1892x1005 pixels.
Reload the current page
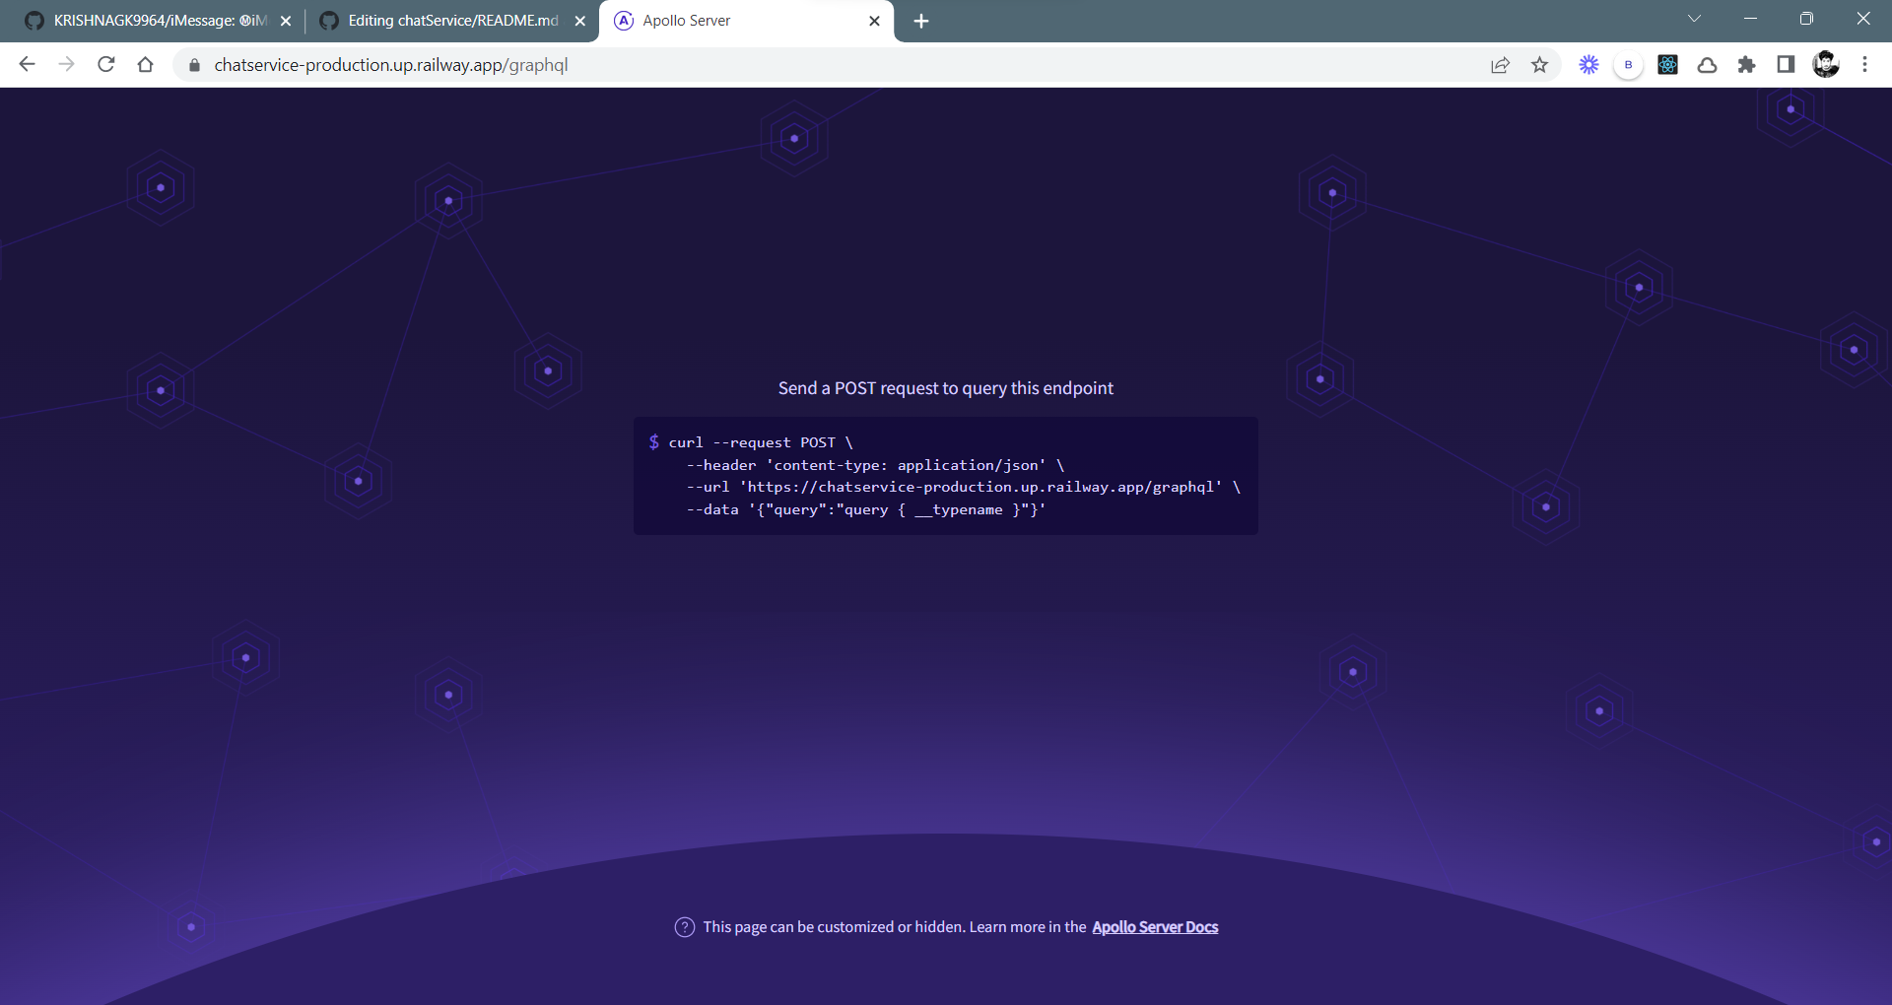(106, 65)
